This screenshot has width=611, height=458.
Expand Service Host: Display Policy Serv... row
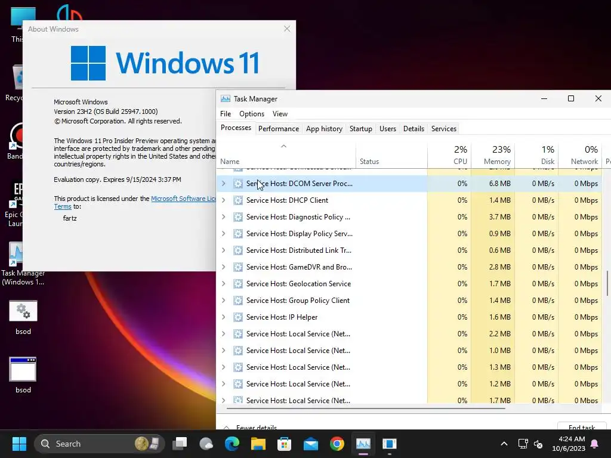(223, 234)
